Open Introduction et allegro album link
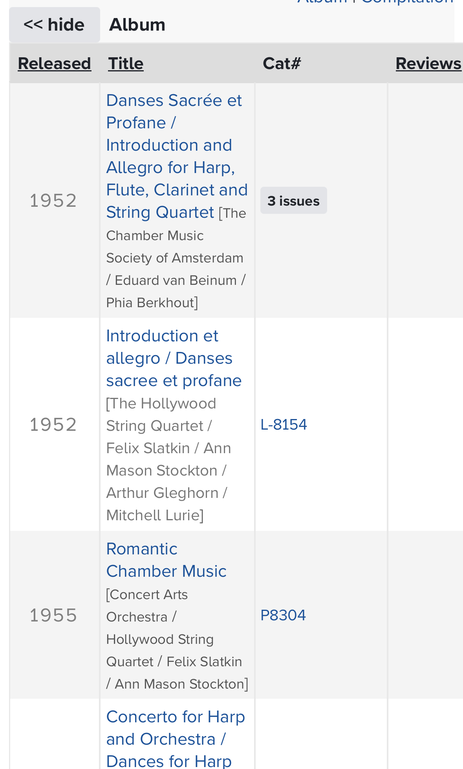Image resolution: width=463 pixels, height=769 pixels. click(x=174, y=358)
